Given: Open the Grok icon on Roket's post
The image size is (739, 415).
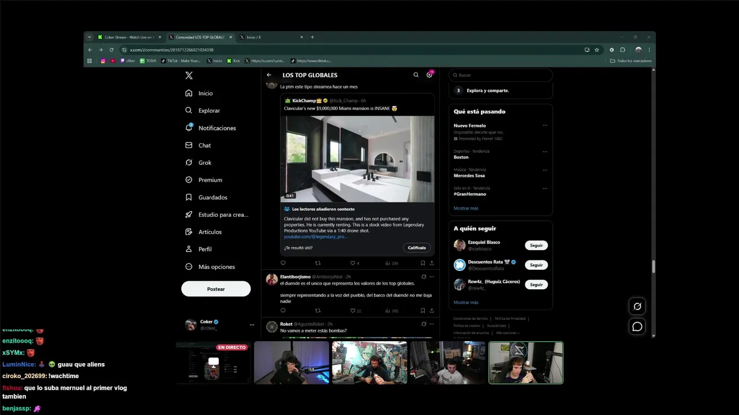Looking at the screenshot, I should pos(424,324).
